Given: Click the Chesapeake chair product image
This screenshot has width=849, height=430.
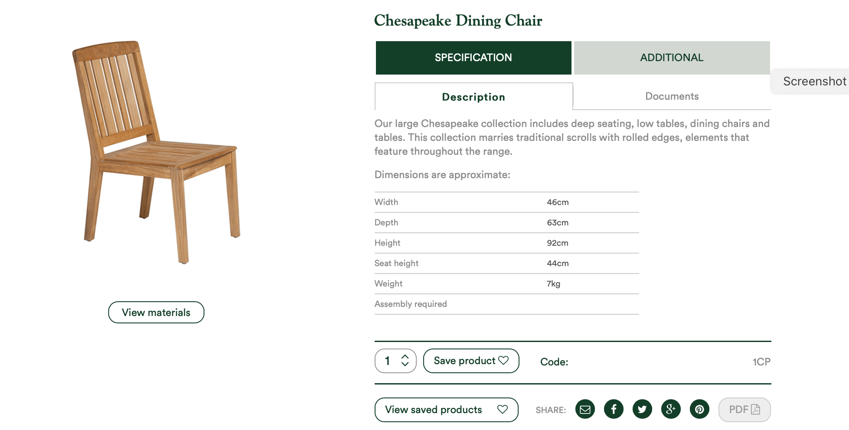Looking at the screenshot, I should tap(156, 152).
